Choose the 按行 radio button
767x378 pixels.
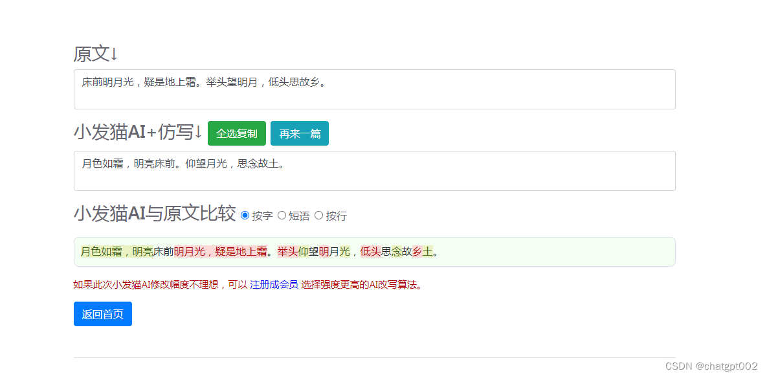click(x=319, y=216)
